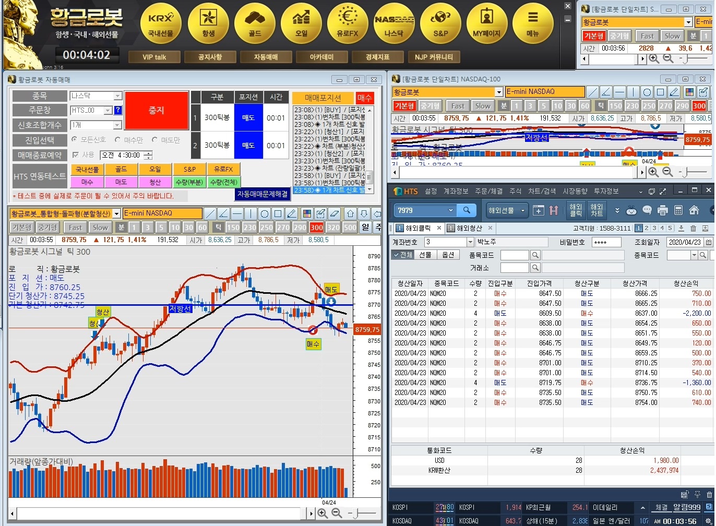Toggle the 전체 filter in HTS
The width and height of the screenshot is (716, 526).
[x=402, y=255]
